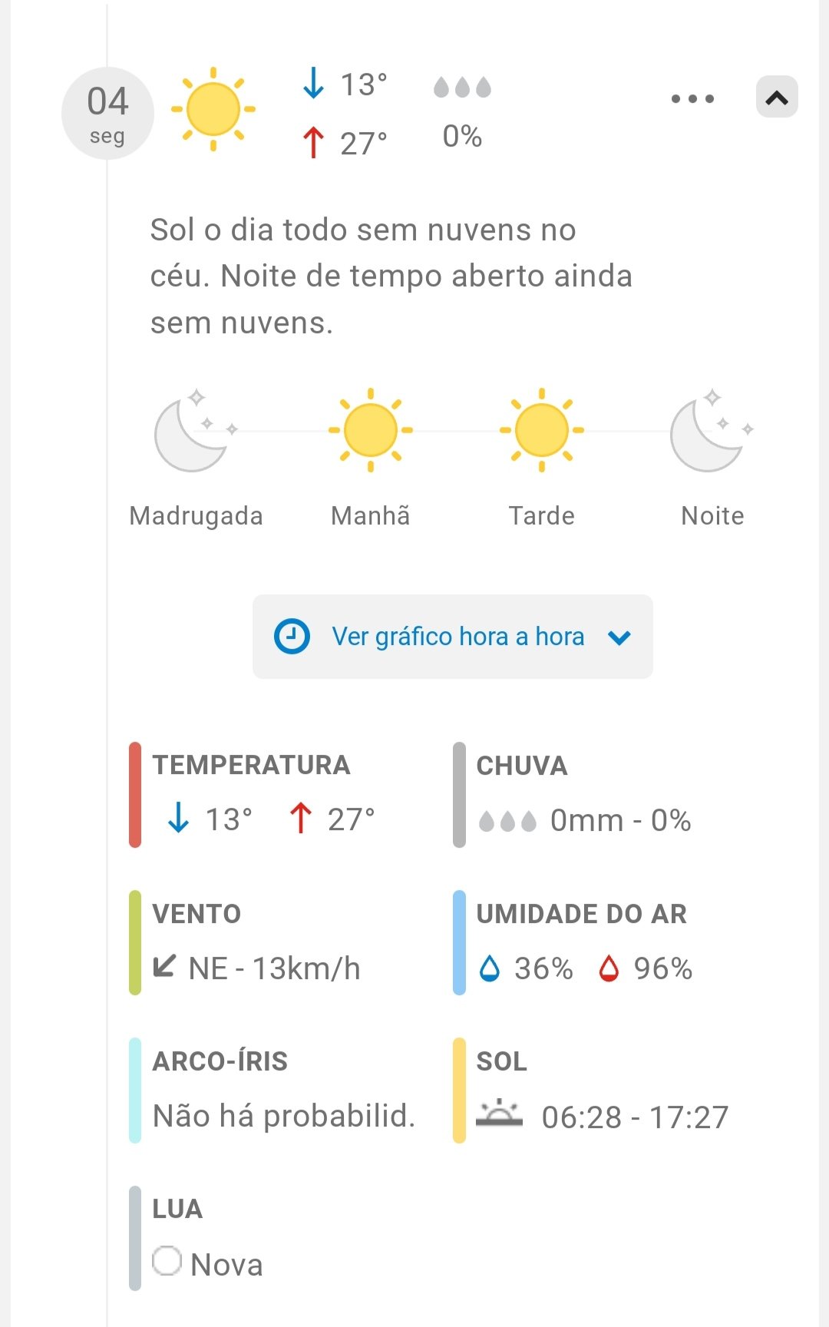Click the Vento NE - 13km/h value
This screenshot has width=829, height=1327.
tap(274, 969)
